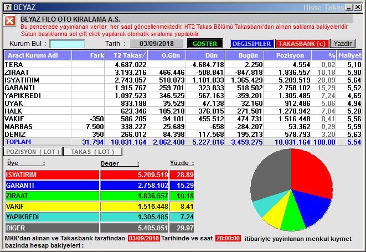Sort by the Fark column header
This screenshot has height=252, width=366.
pos(88,55)
